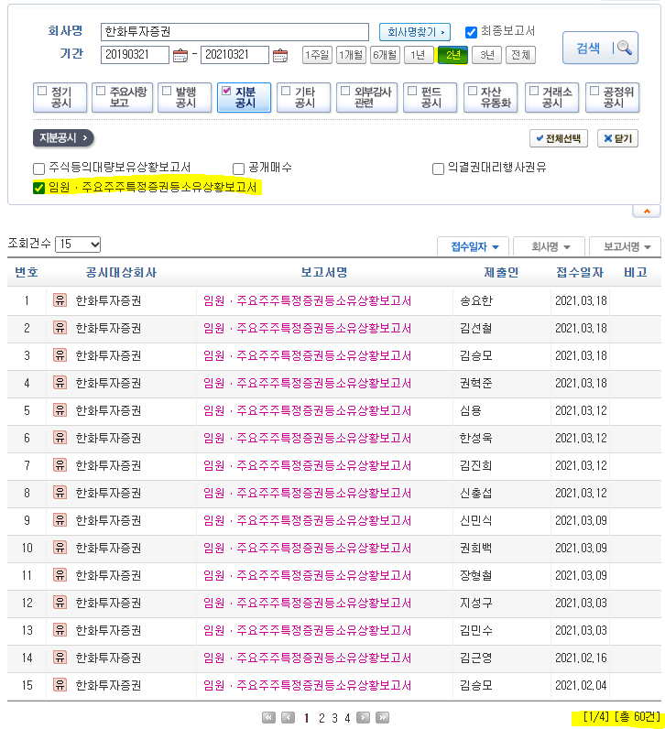The height and width of the screenshot is (729, 665).
Task: Click the 유 icon in row 3
Action: click(x=60, y=355)
